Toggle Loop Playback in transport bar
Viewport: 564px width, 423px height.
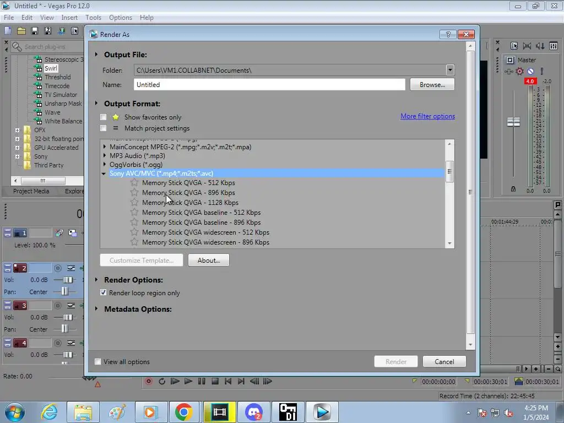pos(162,381)
